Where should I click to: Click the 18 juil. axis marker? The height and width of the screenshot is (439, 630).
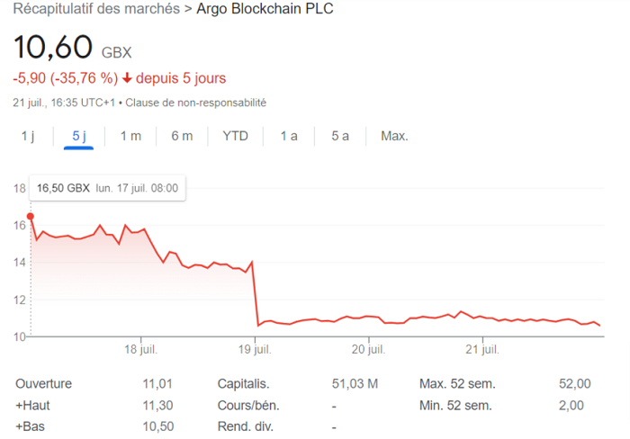pos(140,349)
